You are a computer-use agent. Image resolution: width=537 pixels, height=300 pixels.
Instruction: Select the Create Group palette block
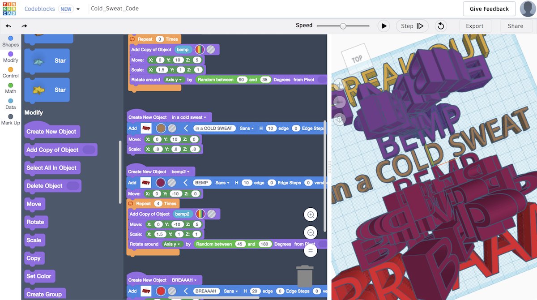[x=44, y=294]
